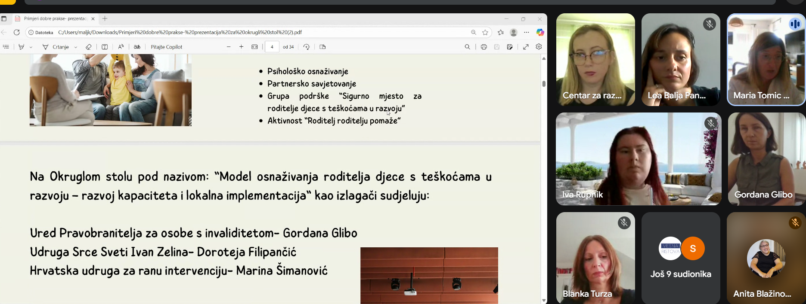Activate the Crtanje drawing tool
806x304 pixels.
(56, 47)
